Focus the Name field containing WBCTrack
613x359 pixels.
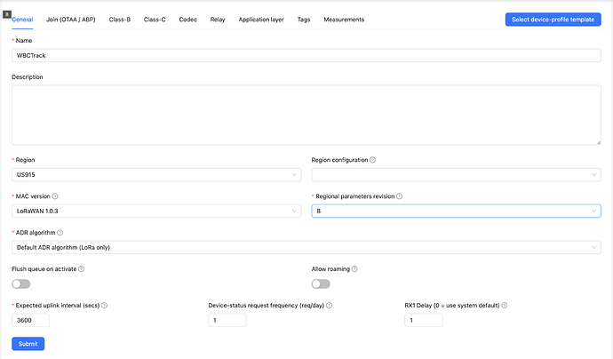coord(306,55)
